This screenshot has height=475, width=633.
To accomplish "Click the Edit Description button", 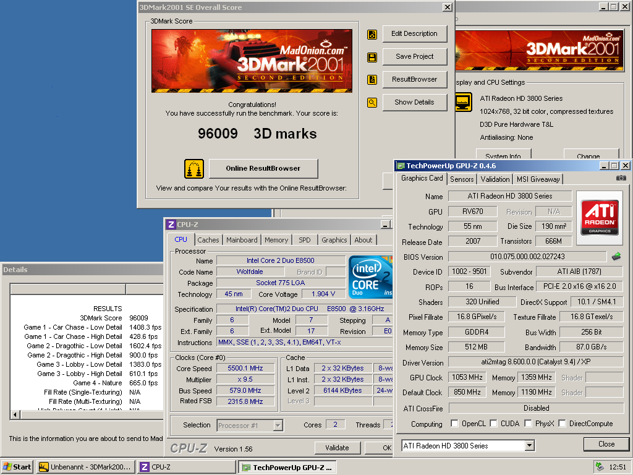I will point(414,33).
